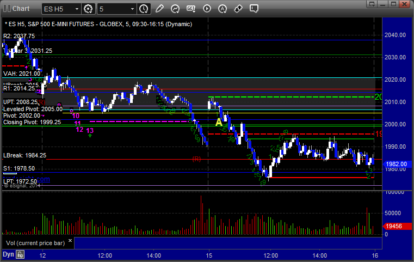
Task: Click the 2020.00 price axis label
Action: (x=395, y=80)
